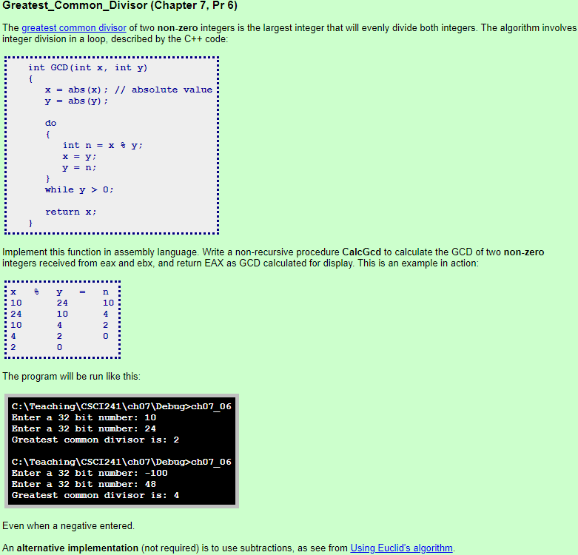This screenshot has width=578, height=555.
Task: Click the bold word CalcGcd in the paragraph
Action: click(361, 252)
